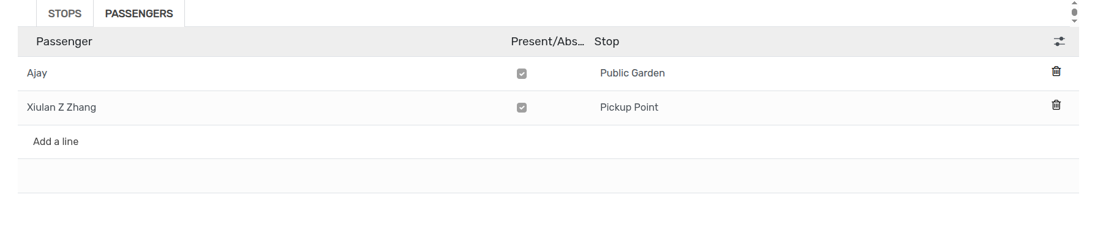Click the scrollbar up arrow

[1074, 3]
